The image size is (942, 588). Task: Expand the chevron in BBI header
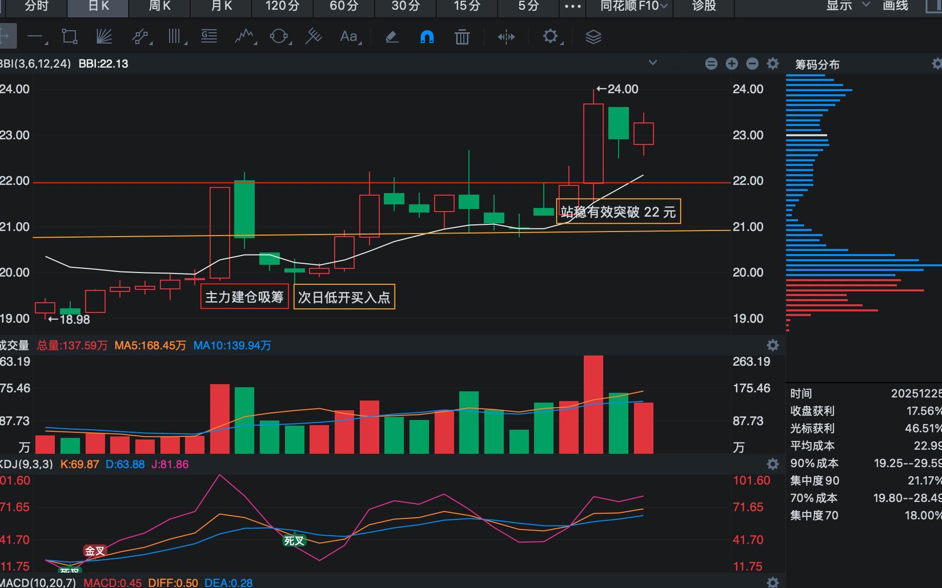(652, 62)
